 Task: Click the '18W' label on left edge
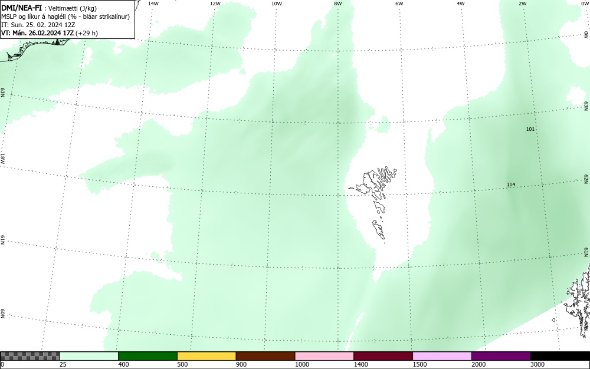point(2,158)
